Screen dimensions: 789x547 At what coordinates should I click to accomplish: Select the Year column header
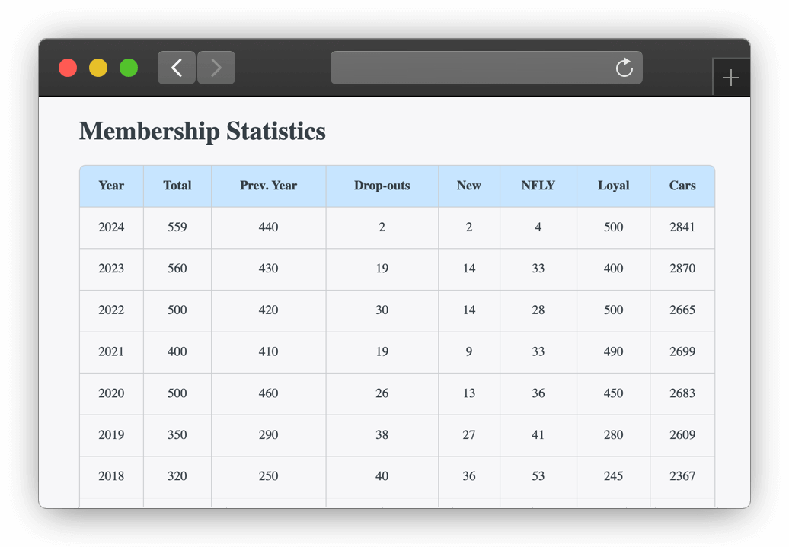(111, 186)
